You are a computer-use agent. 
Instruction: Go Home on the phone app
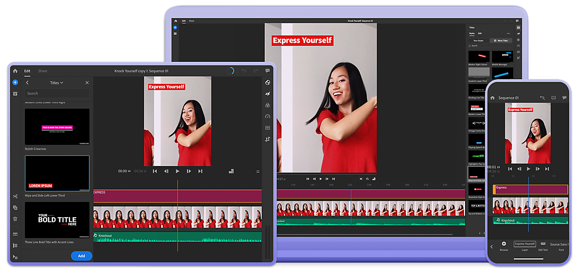[492, 98]
